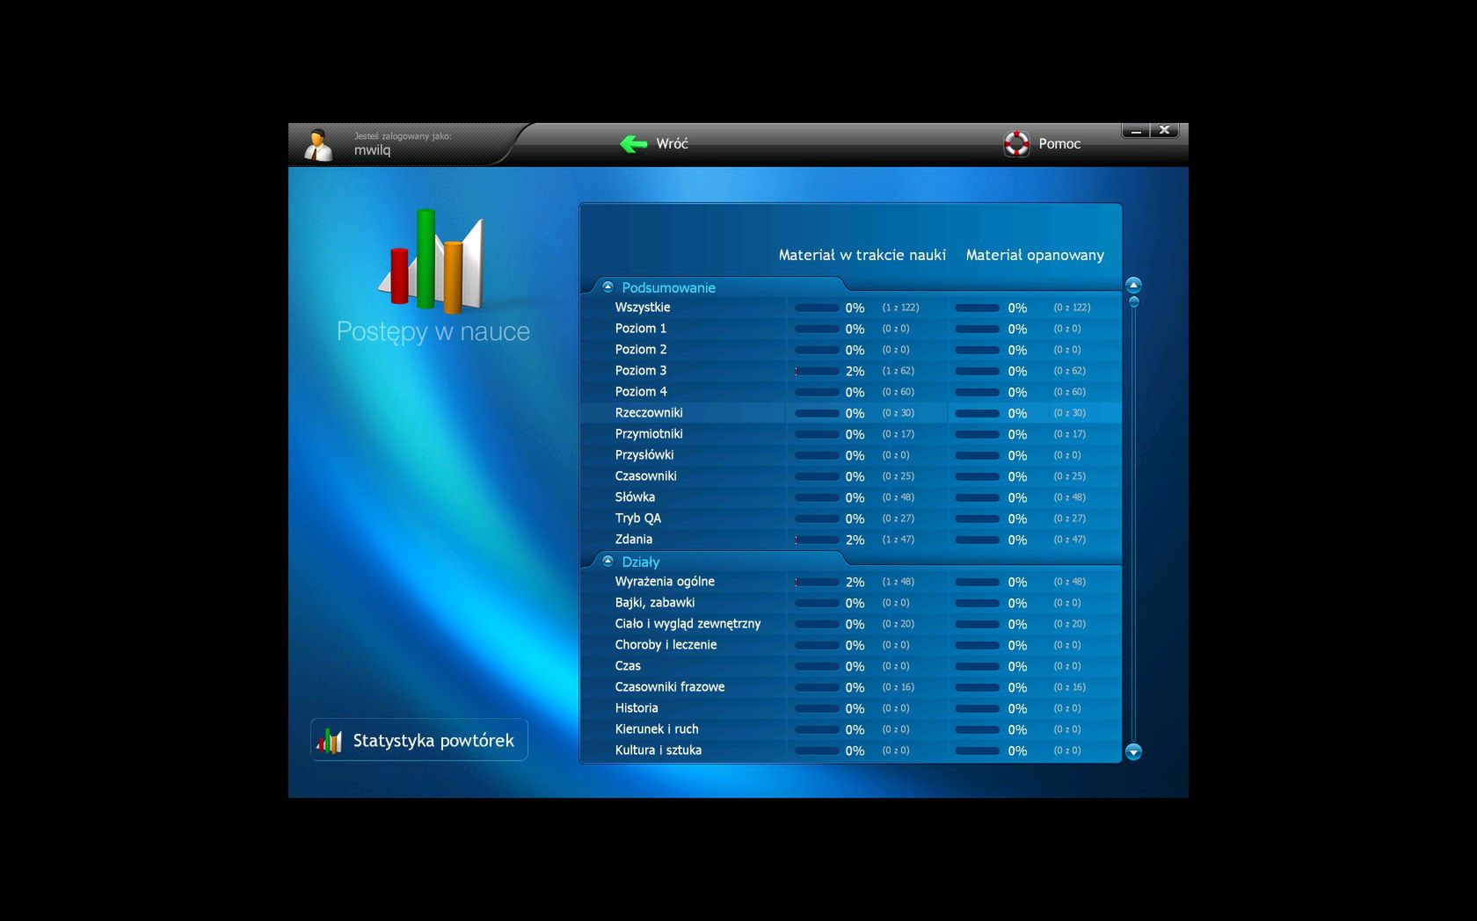Open the Pomoc help label
This screenshot has height=921, width=1477.
pos(1059,143)
